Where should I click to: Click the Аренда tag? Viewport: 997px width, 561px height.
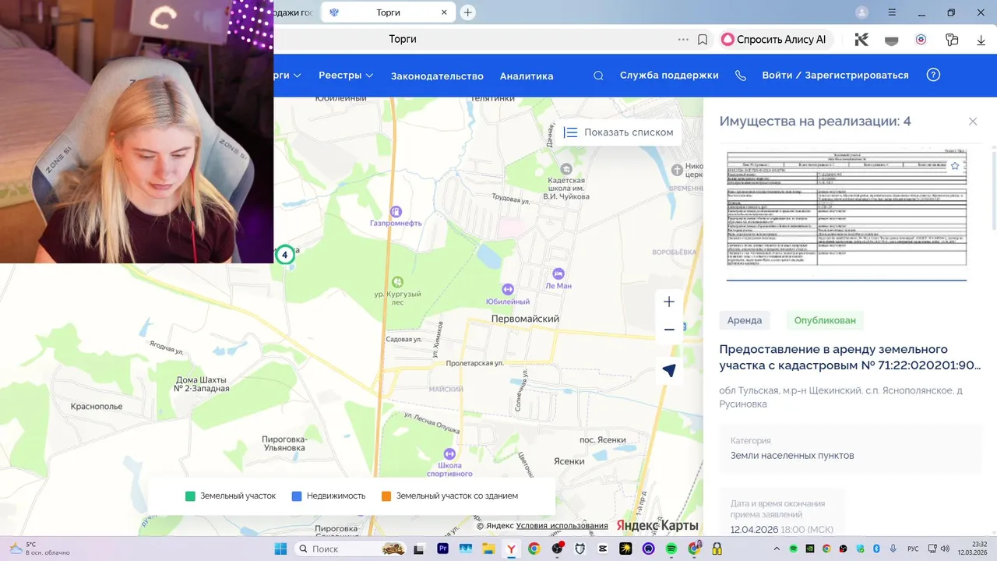745,320
